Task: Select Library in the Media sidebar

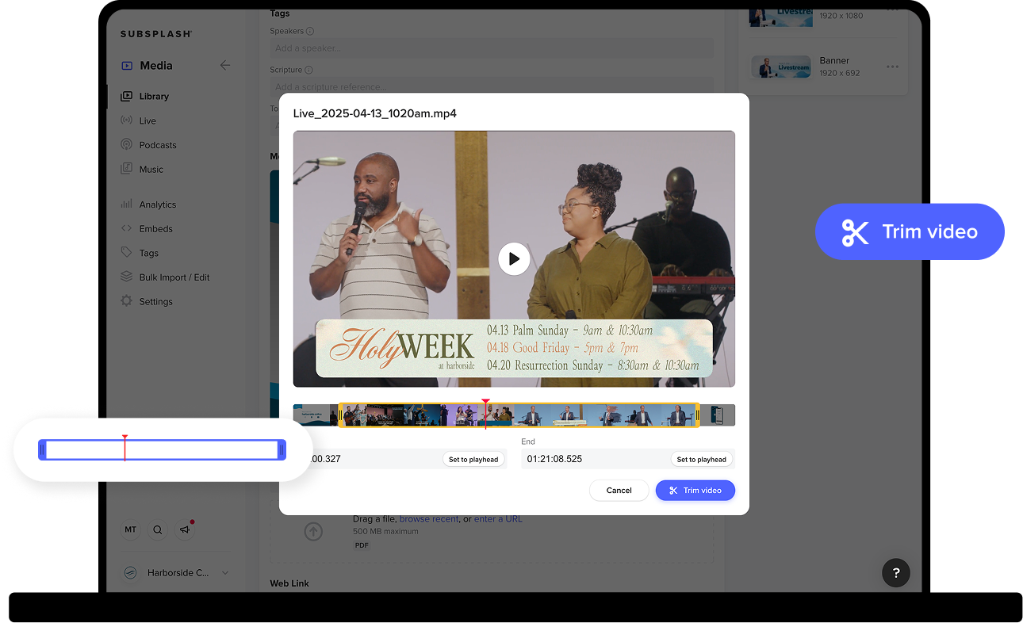Action: [154, 96]
